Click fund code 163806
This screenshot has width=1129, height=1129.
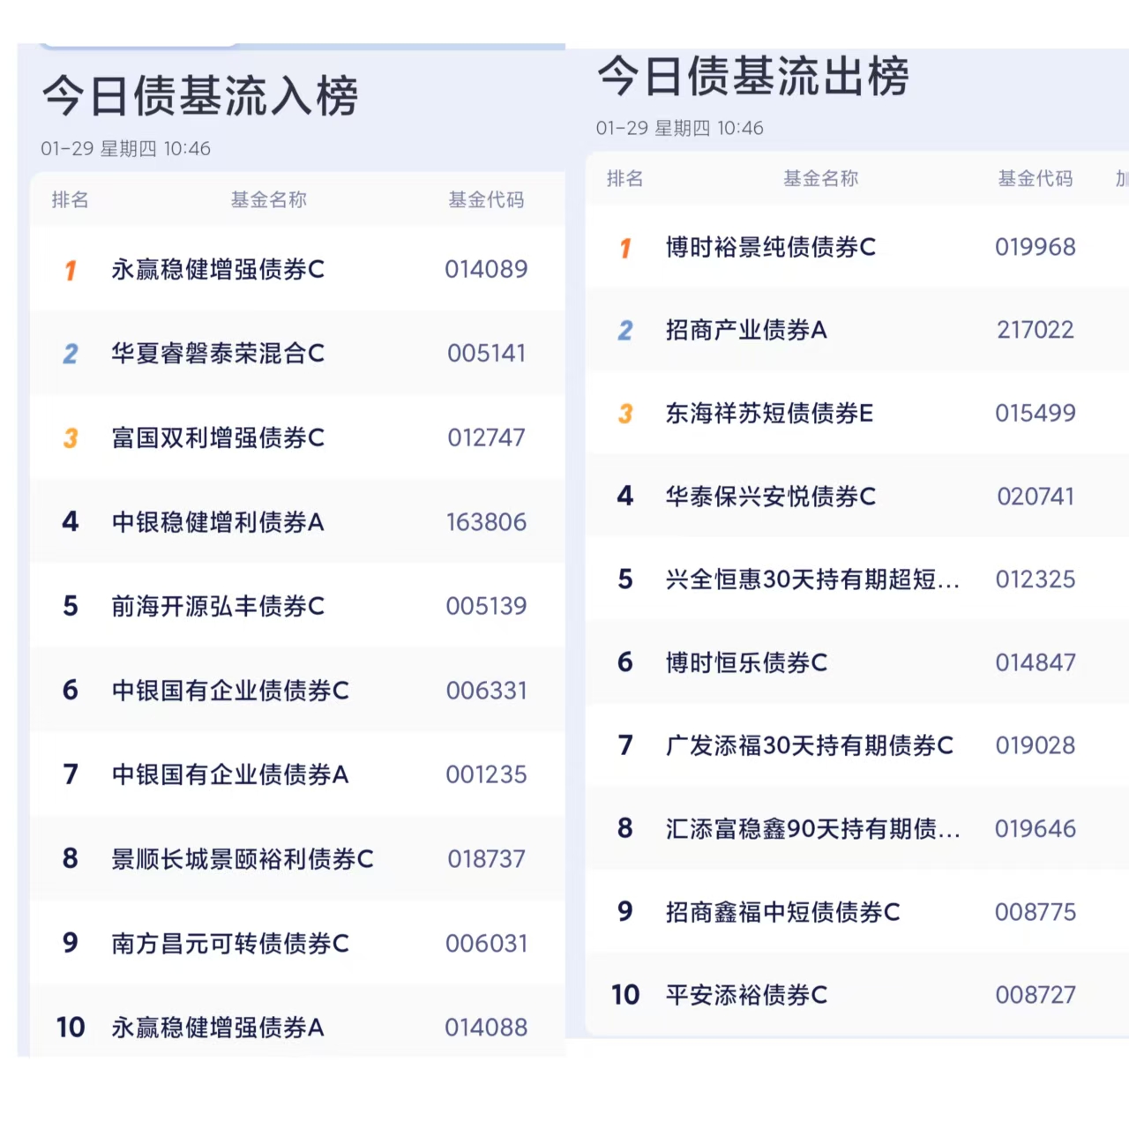click(486, 522)
